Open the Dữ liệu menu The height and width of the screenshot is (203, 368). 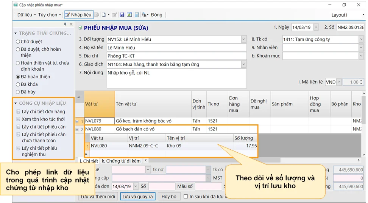click(26, 15)
